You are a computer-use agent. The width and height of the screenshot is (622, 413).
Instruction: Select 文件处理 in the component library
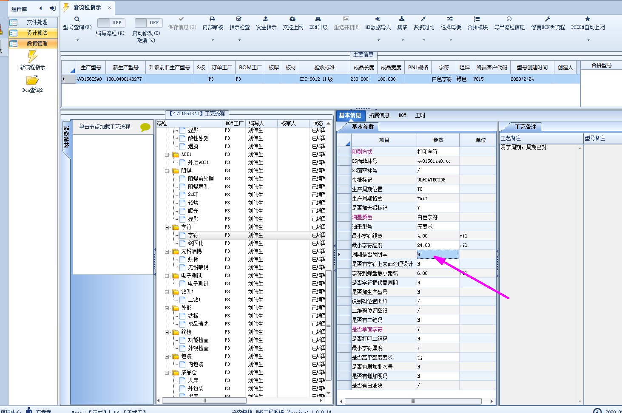coord(33,22)
